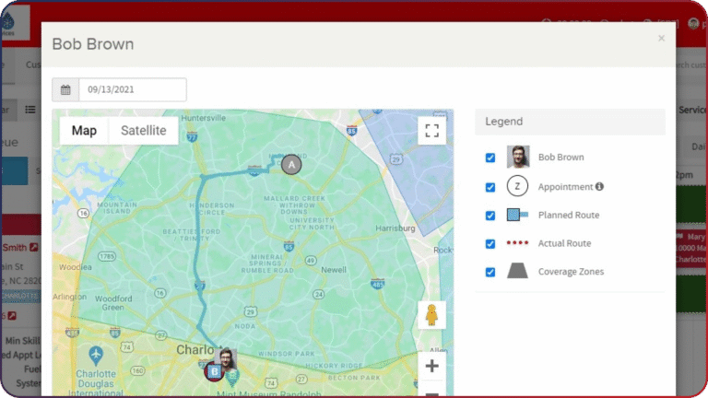
Task: Click Bob Brown's photo marker on map
Action: [226, 358]
